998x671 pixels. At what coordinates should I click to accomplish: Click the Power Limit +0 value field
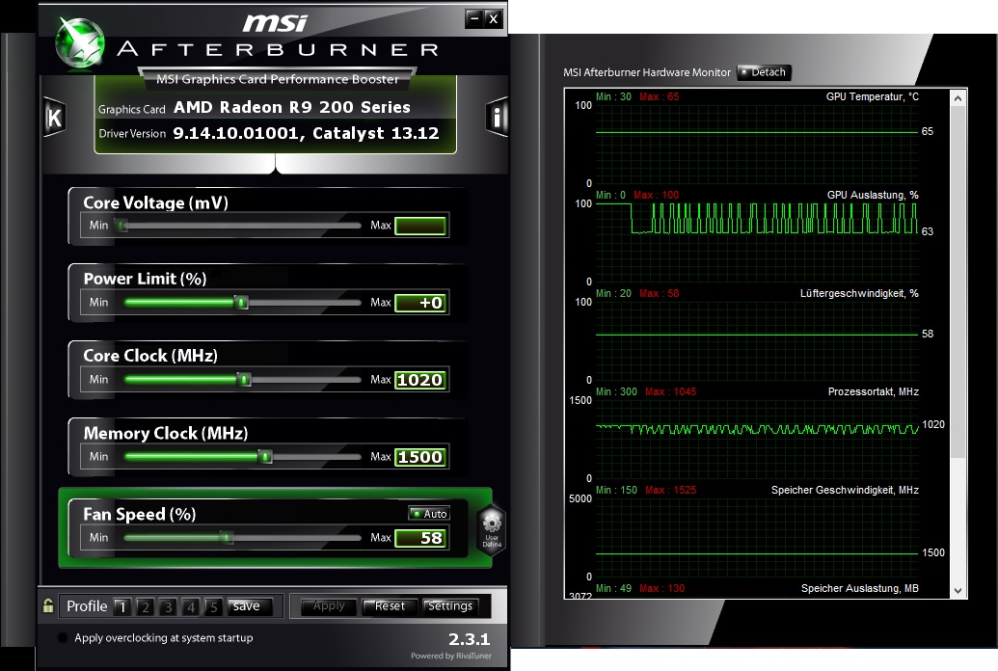[420, 303]
